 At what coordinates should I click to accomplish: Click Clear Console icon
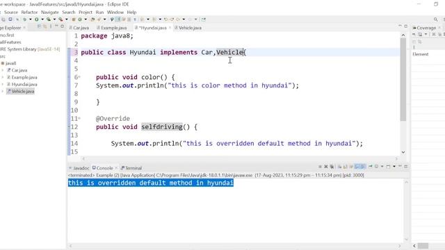click(x=340, y=167)
